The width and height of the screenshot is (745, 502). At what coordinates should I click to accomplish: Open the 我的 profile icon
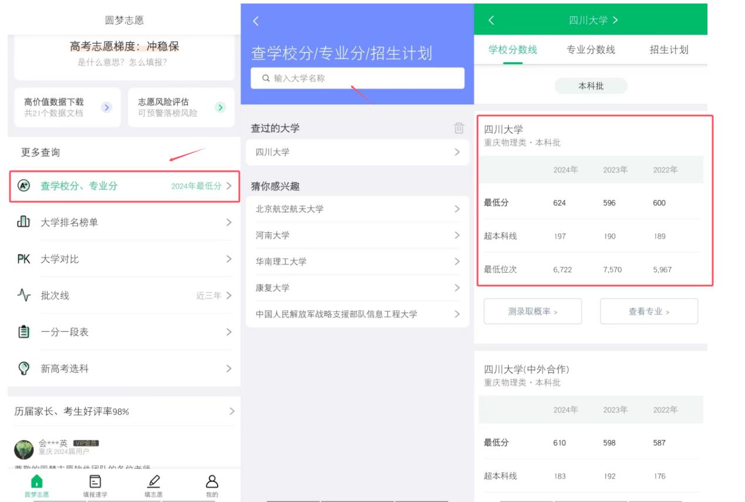[212, 482]
